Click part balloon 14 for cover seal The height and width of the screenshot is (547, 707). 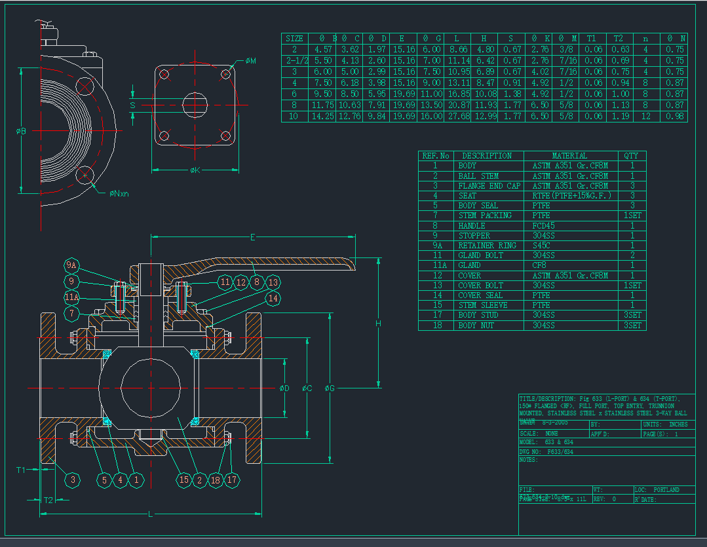[273, 298]
